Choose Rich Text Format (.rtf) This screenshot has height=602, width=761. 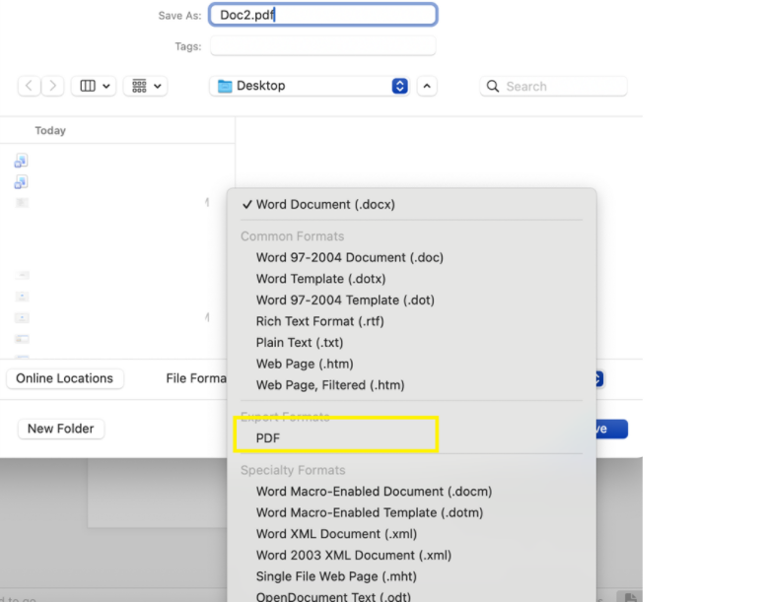click(x=412, y=321)
